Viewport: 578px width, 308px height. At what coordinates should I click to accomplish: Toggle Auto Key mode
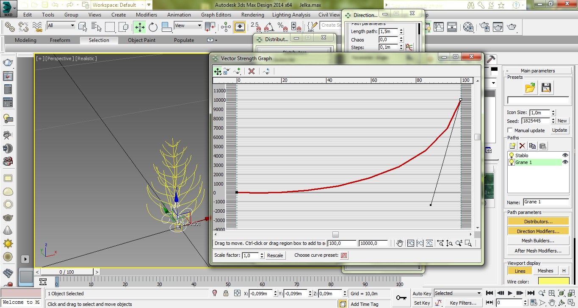click(422, 294)
